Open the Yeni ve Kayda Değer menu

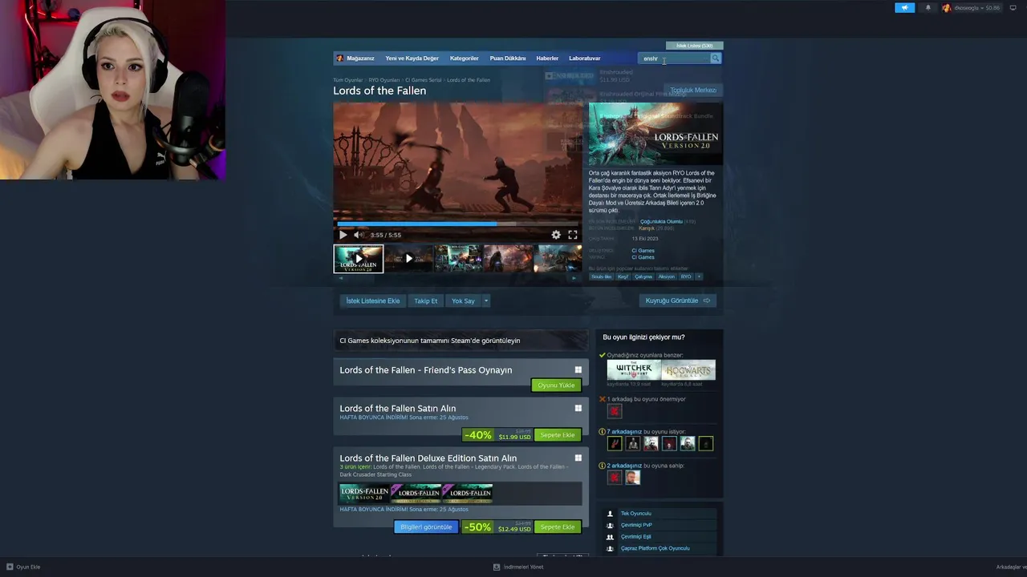click(412, 59)
